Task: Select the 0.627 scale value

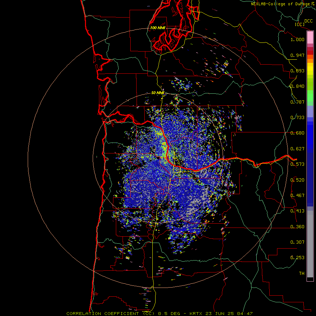Action: coord(297,149)
